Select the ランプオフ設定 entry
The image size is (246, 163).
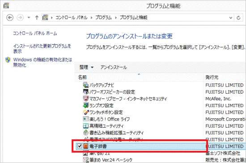[102, 105]
